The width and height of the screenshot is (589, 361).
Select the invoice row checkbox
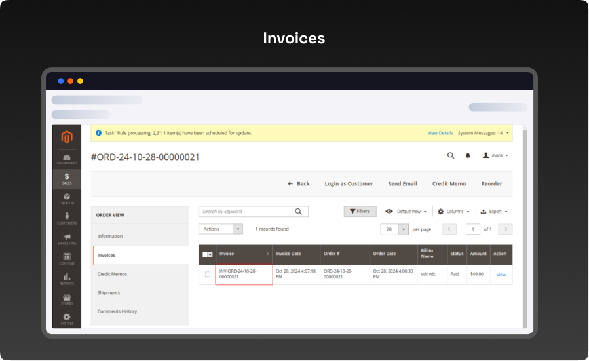(208, 275)
